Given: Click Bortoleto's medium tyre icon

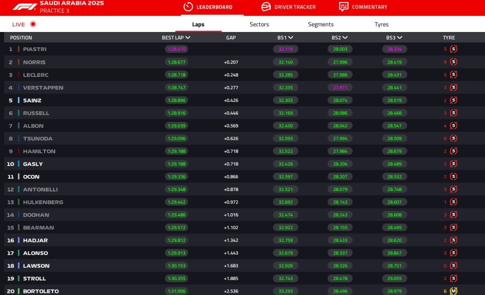Looking at the screenshot, I should click(453, 291).
